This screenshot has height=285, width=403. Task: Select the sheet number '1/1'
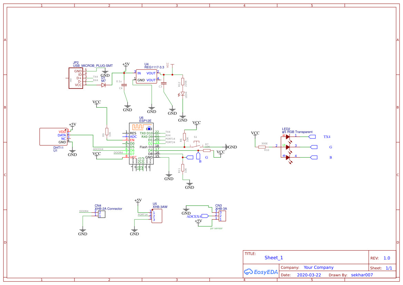[389, 268]
